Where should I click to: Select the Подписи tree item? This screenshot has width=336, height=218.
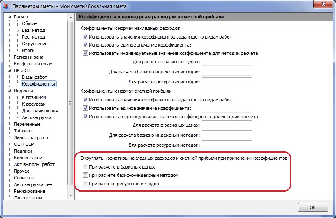(23, 151)
